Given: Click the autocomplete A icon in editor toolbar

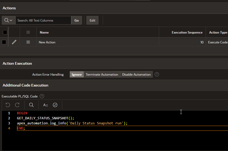Looking at the screenshot, I should tap(45, 105).
